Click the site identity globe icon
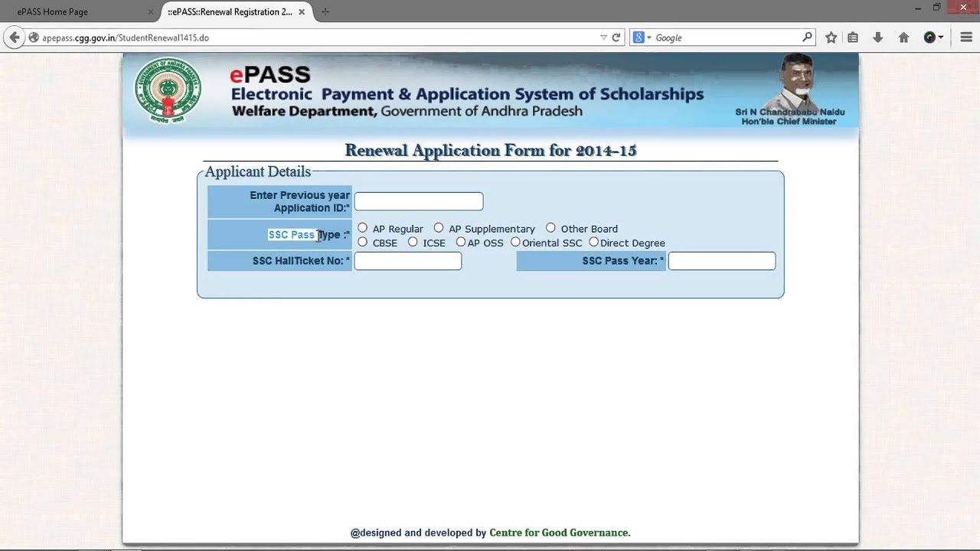Viewport: 980px width, 551px height. click(34, 37)
